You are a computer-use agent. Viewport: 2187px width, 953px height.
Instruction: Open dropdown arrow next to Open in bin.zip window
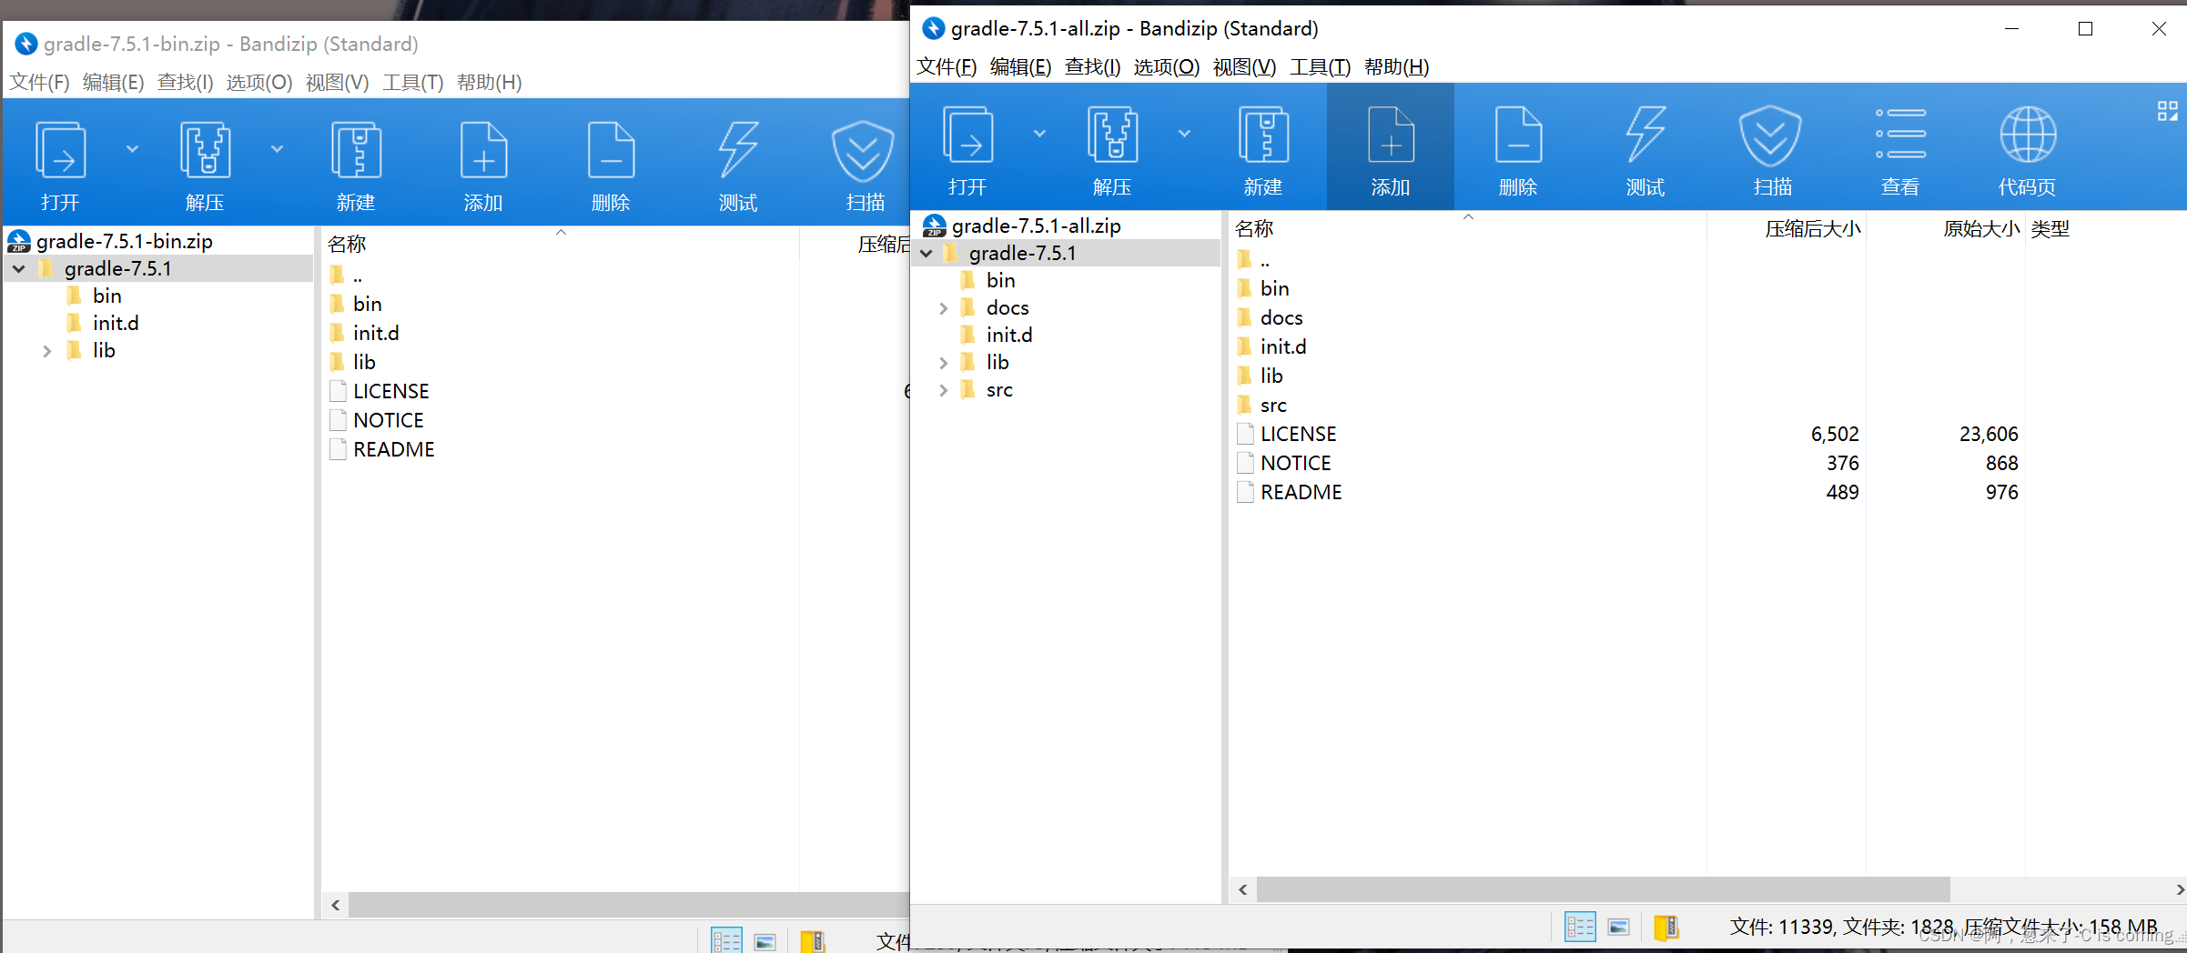(132, 149)
